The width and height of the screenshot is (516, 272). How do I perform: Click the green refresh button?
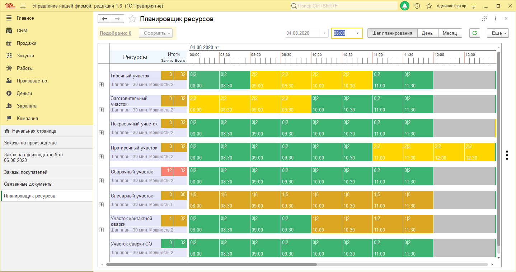coord(475,33)
